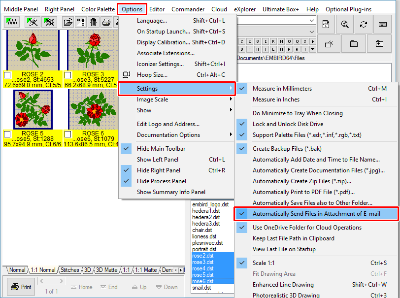Select the ROSE 5 design thumbnail
The image size is (400, 298).
[x=33, y=109]
